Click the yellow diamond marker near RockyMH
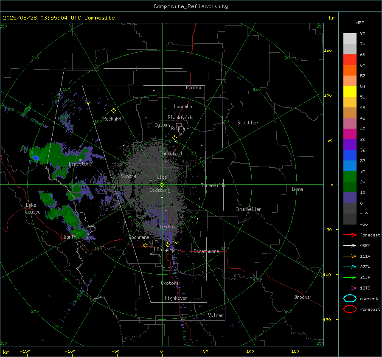Viewport: 382px width, 357px height. (113, 111)
